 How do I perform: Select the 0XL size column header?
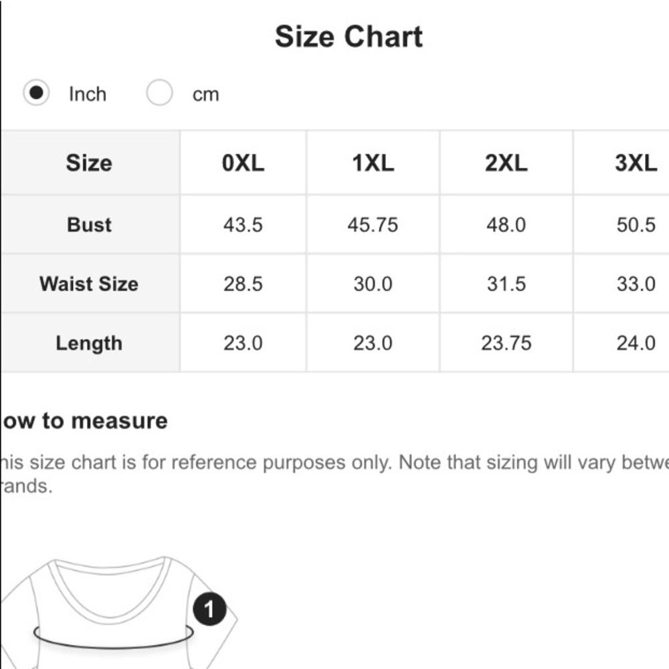(x=244, y=163)
